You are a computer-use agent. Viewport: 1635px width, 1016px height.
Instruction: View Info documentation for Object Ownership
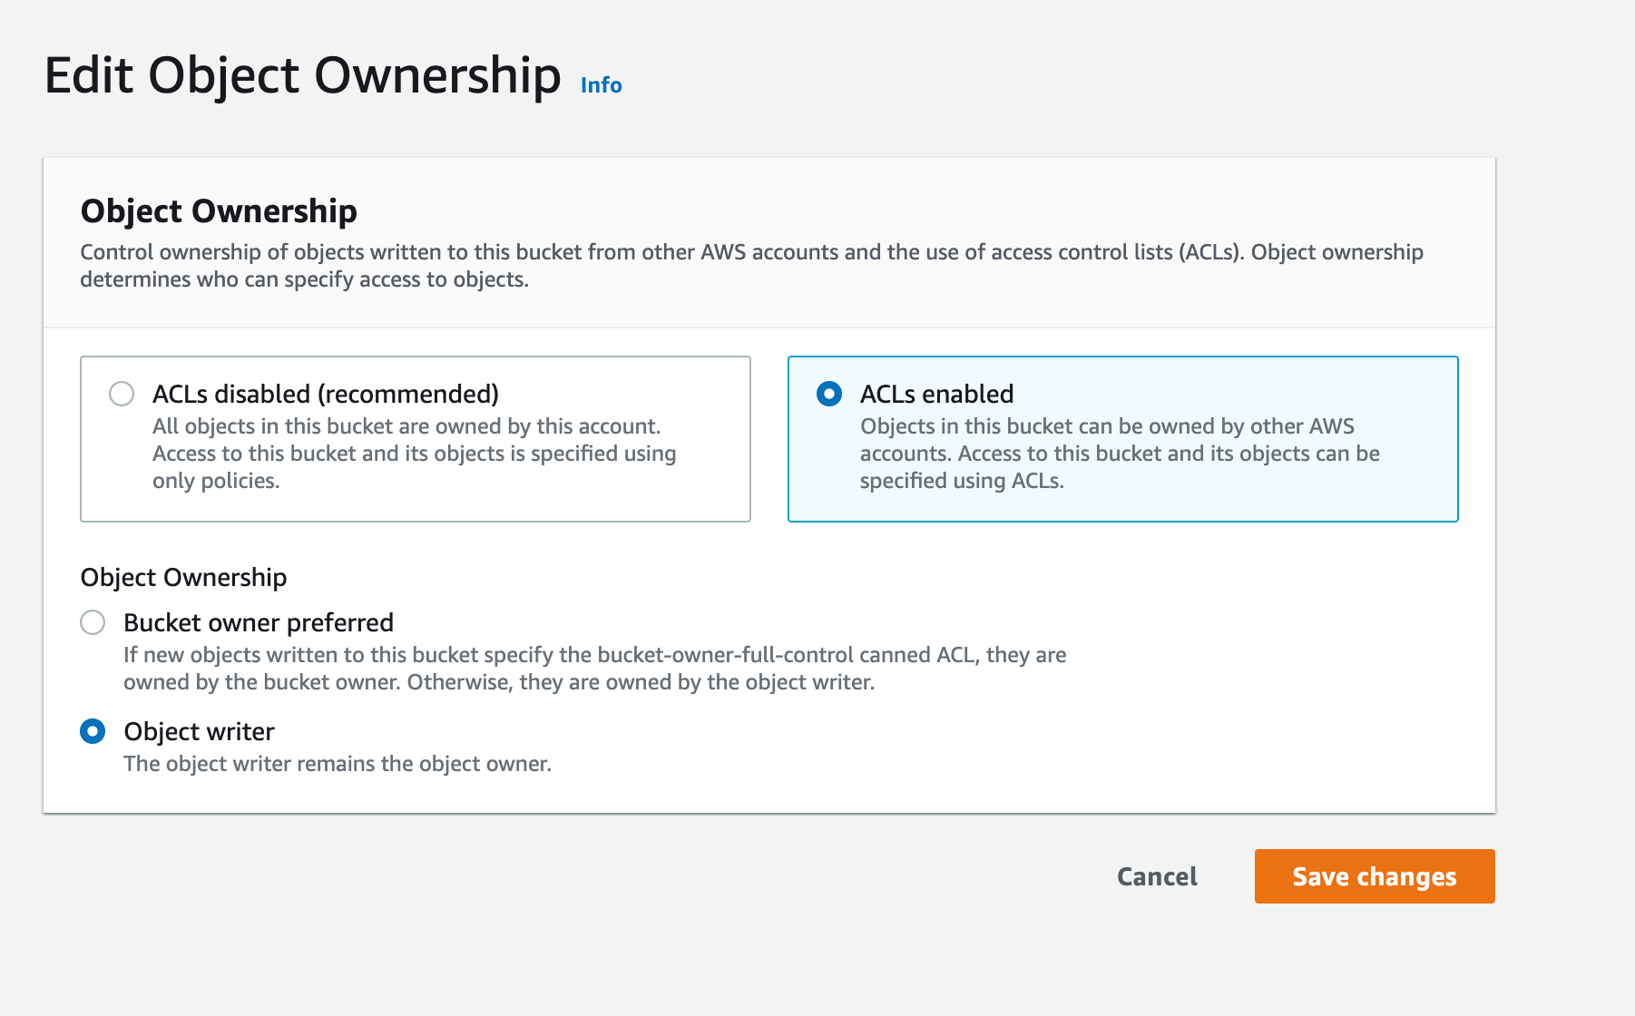601,84
